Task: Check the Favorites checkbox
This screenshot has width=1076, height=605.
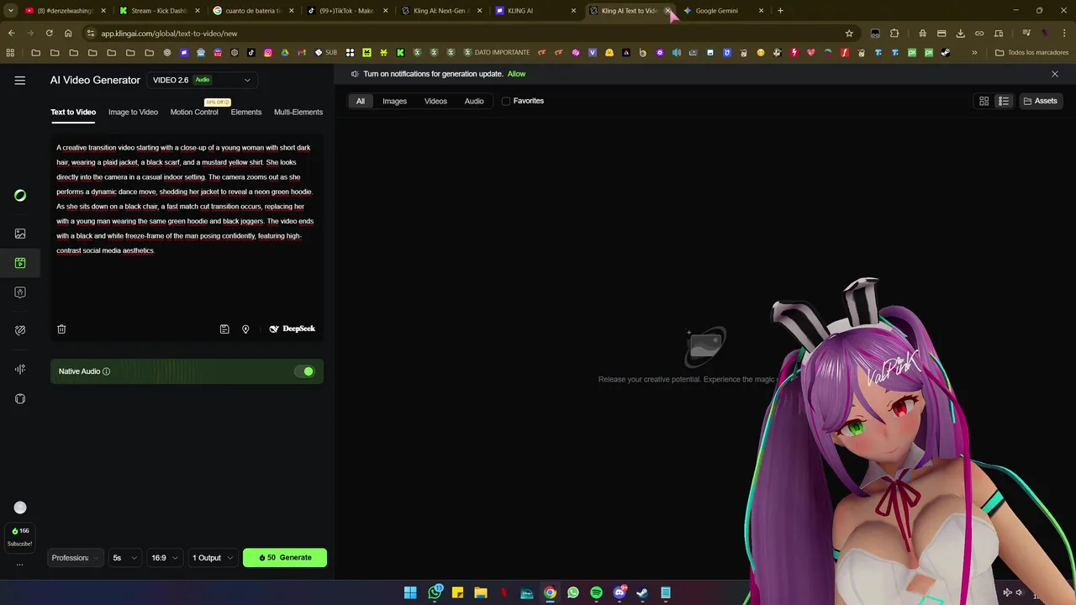Action: (x=506, y=101)
